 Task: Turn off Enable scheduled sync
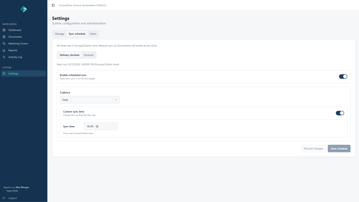tap(343, 77)
